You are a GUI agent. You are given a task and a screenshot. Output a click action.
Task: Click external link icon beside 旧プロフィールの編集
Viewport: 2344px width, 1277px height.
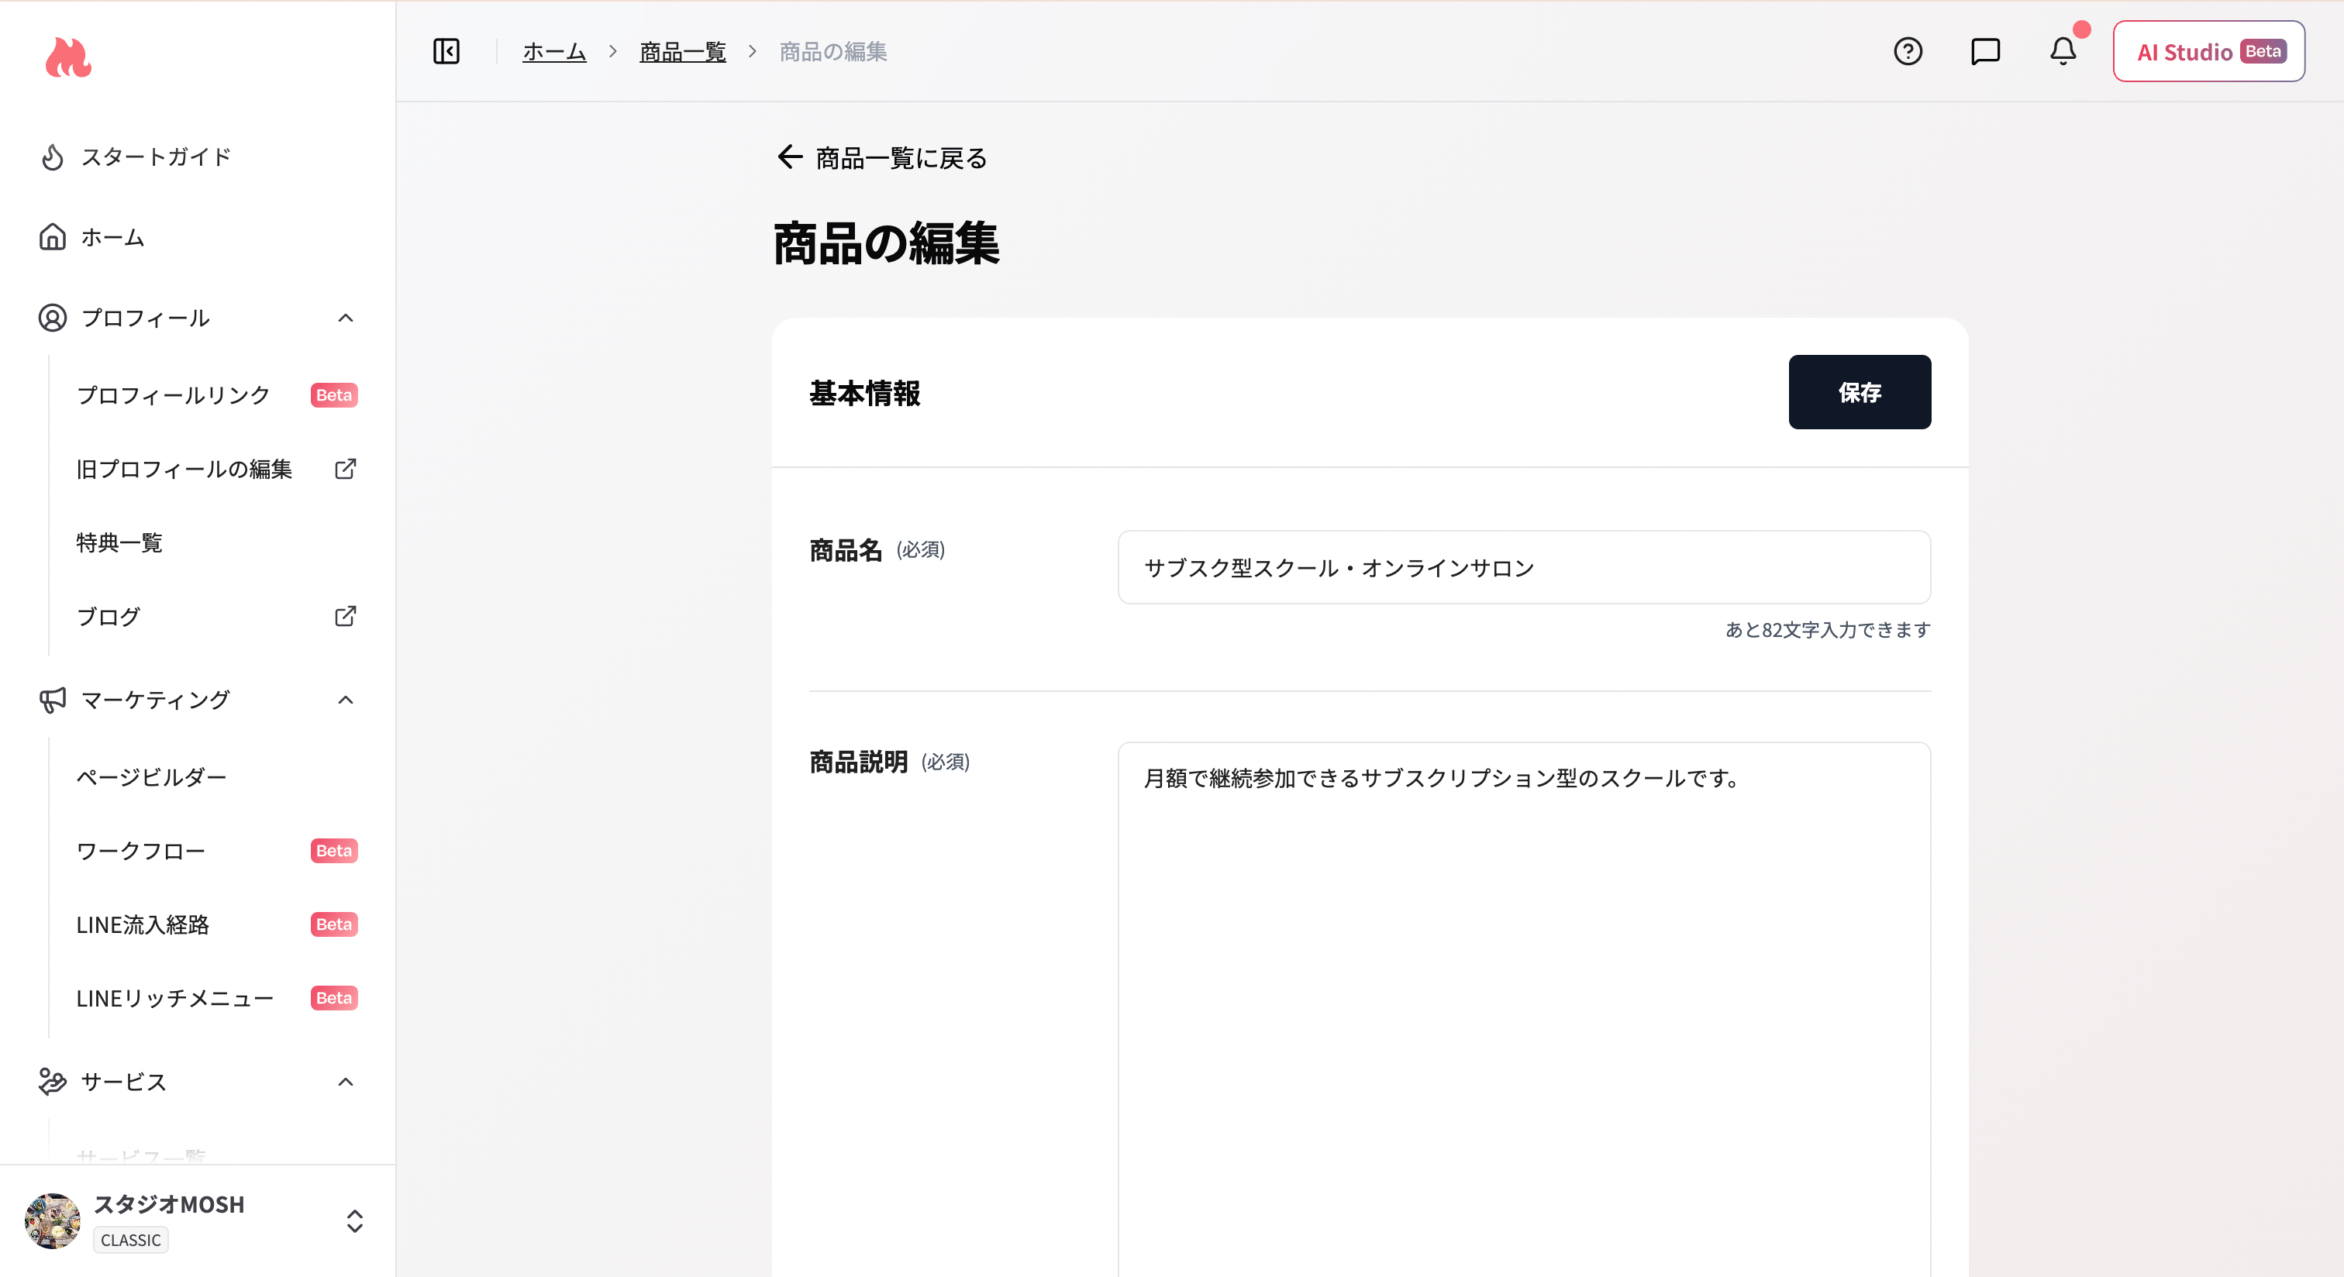(345, 469)
